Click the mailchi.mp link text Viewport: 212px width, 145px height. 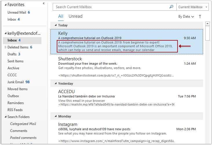pyautogui.click(x=116, y=104)
